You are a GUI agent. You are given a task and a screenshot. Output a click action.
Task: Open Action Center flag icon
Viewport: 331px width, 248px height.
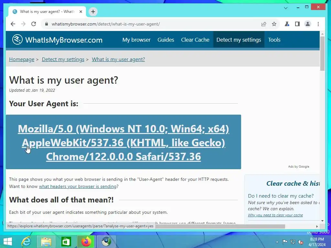coord(285,242)
